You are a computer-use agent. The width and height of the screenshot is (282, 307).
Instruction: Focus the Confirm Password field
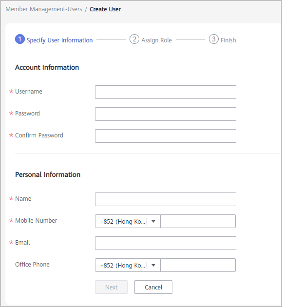coord(166,136)
